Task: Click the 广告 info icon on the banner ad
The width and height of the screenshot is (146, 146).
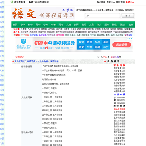Action: [x=128, y=39]
